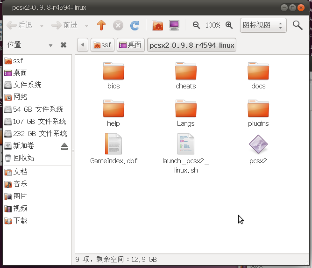Open the 107 GB 文件系统 volume
Viewport: 312px width, 268px height.
37,122
